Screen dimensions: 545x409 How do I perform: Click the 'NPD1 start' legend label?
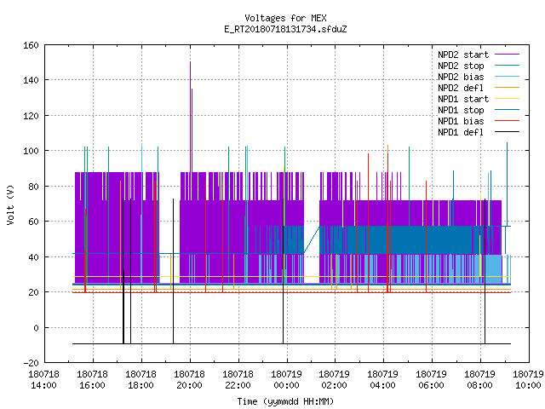(463, 99)
